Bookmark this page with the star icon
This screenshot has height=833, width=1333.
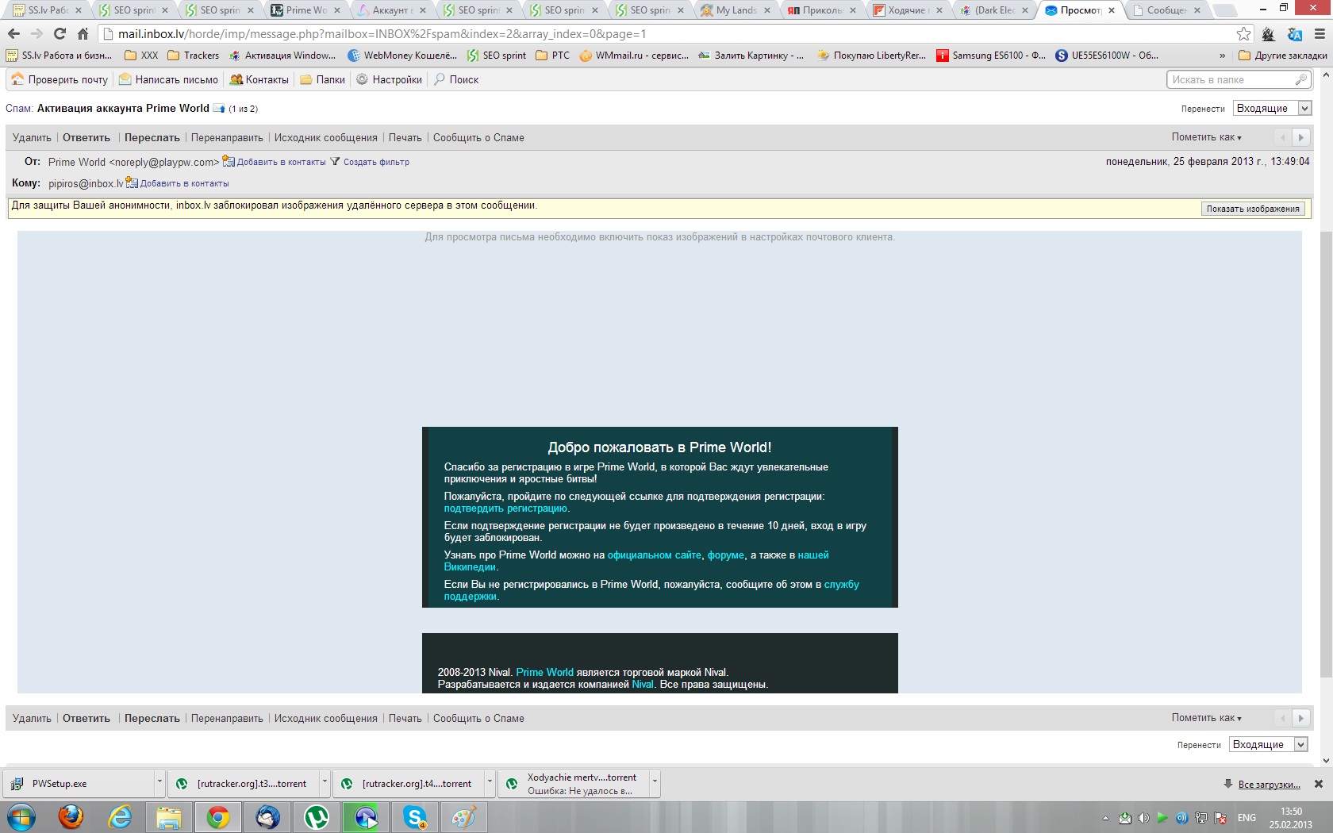tap(1243, 34)
